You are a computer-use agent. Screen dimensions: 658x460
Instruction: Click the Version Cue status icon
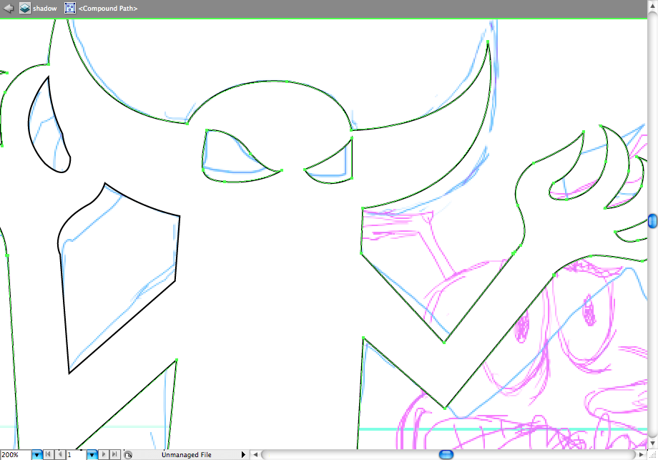pos(129,454)
